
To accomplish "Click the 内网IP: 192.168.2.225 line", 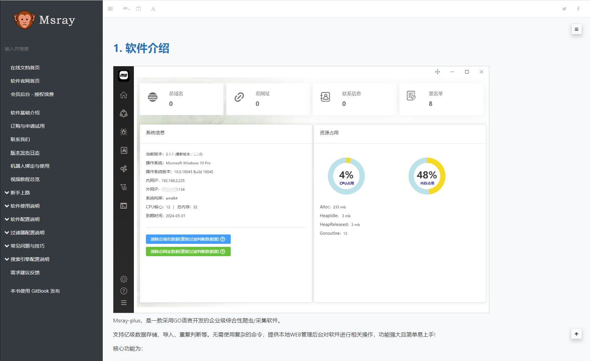I will [165, 181].
